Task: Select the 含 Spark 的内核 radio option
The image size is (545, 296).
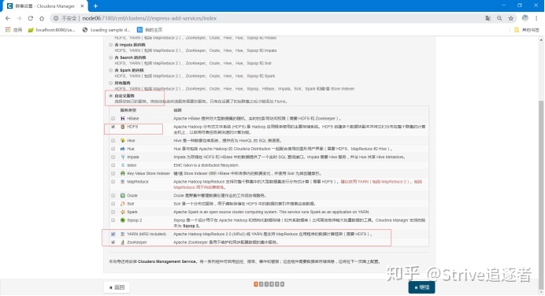Action: pyautogui.click(x=110, y=70)
